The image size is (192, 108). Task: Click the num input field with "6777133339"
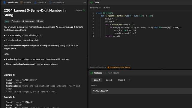point(142,91)
